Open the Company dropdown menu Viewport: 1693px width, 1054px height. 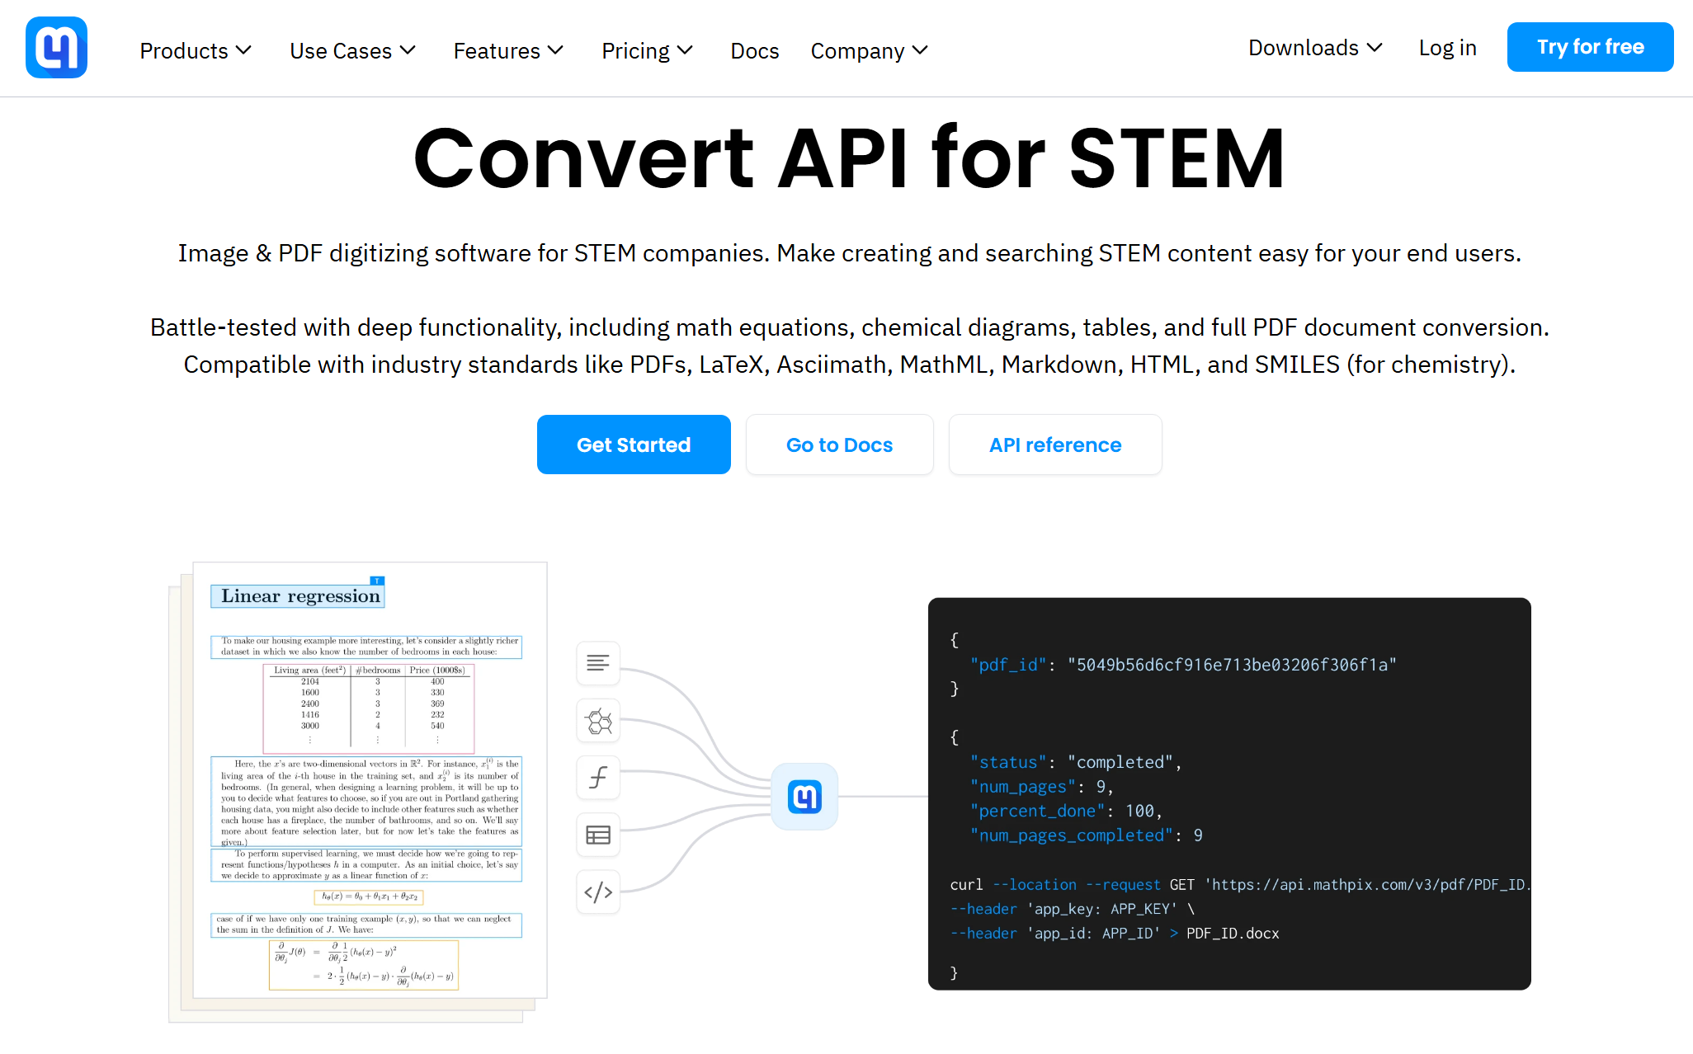point(870,50)
